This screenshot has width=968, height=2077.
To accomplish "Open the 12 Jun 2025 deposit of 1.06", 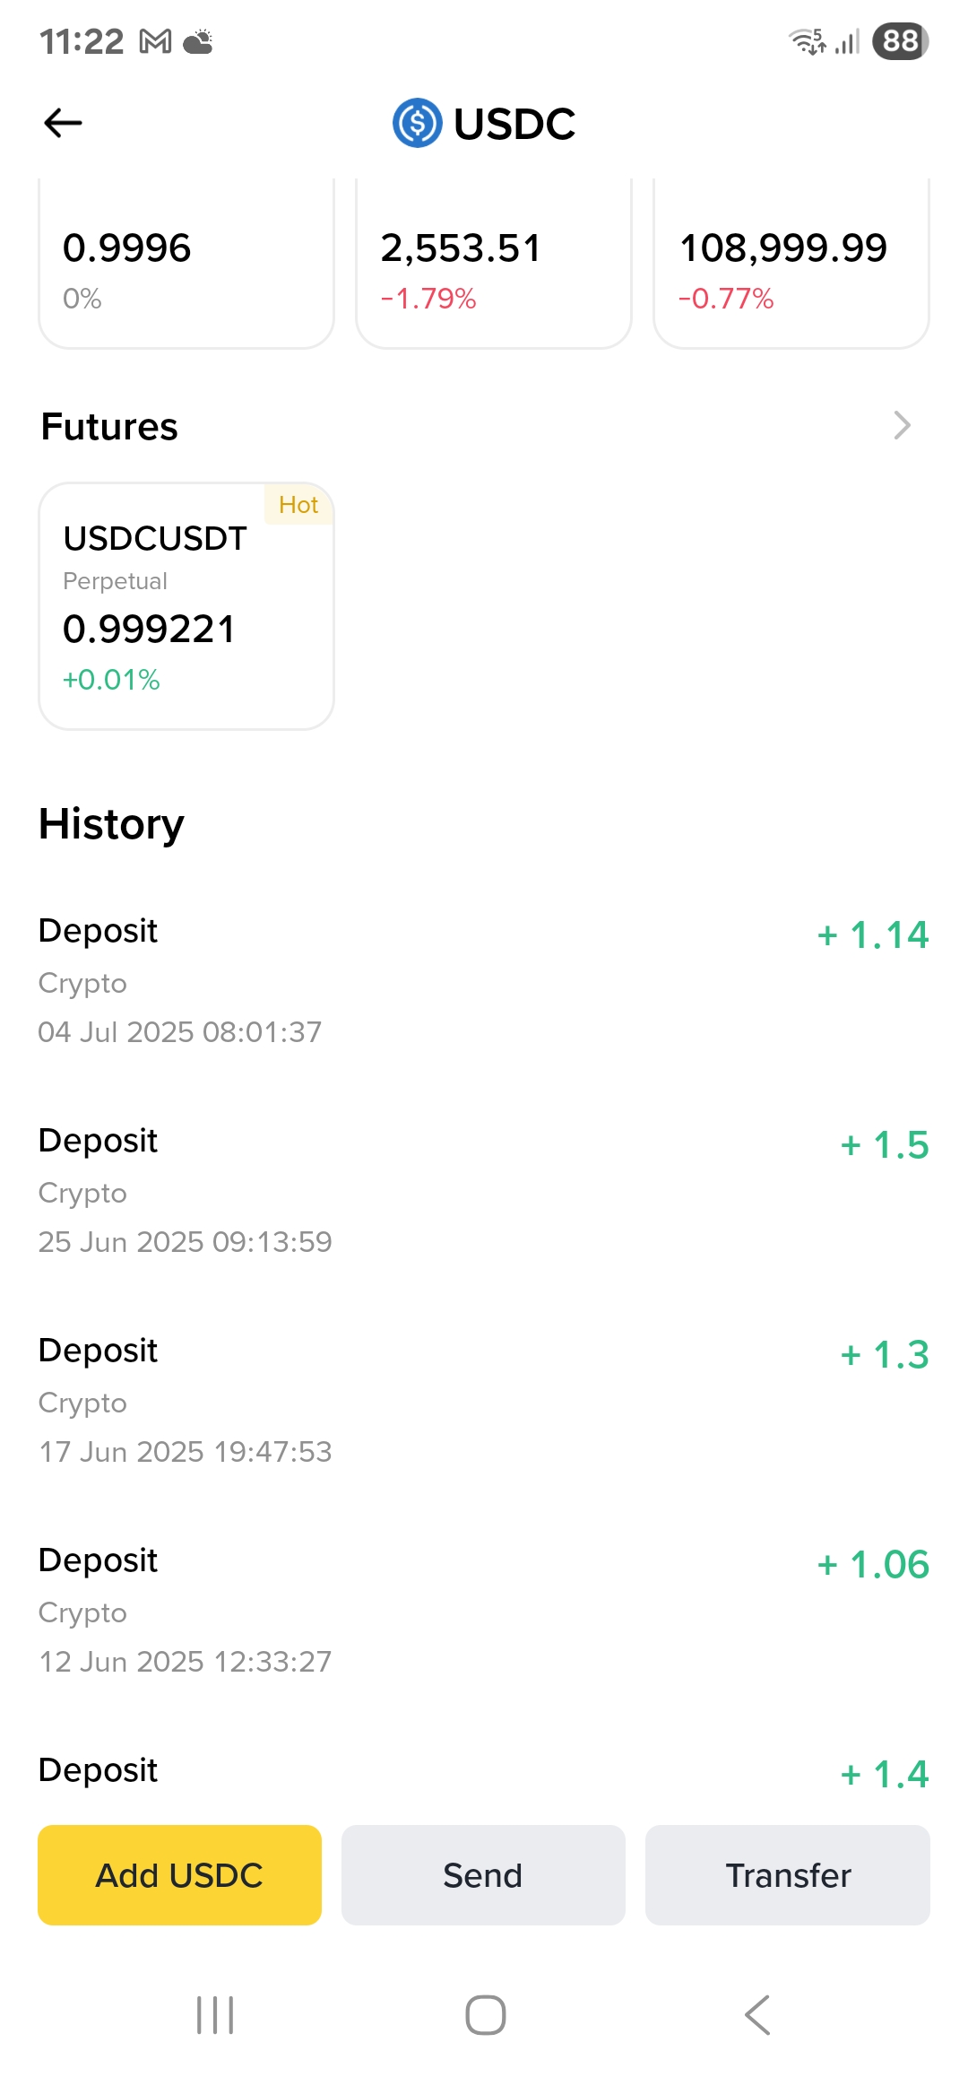I will click(x=484, y=1611).
